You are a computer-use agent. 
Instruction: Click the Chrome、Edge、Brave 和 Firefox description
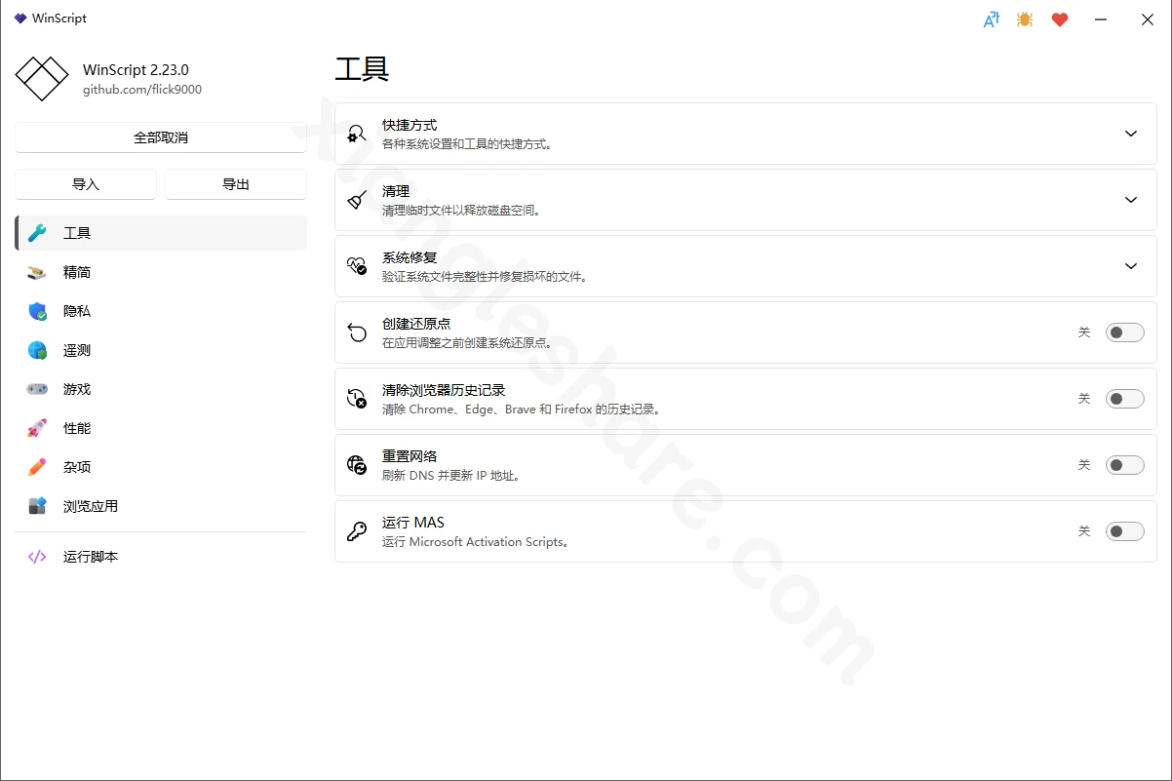(x=523, y=410)
